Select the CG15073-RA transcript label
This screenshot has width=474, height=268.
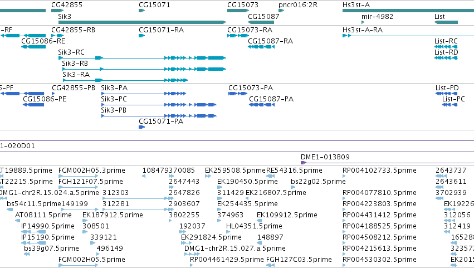250,30
